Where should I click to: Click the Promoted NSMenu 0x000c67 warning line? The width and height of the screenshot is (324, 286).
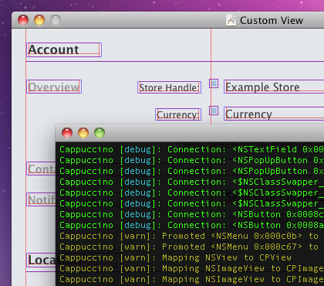click(190, 247)
